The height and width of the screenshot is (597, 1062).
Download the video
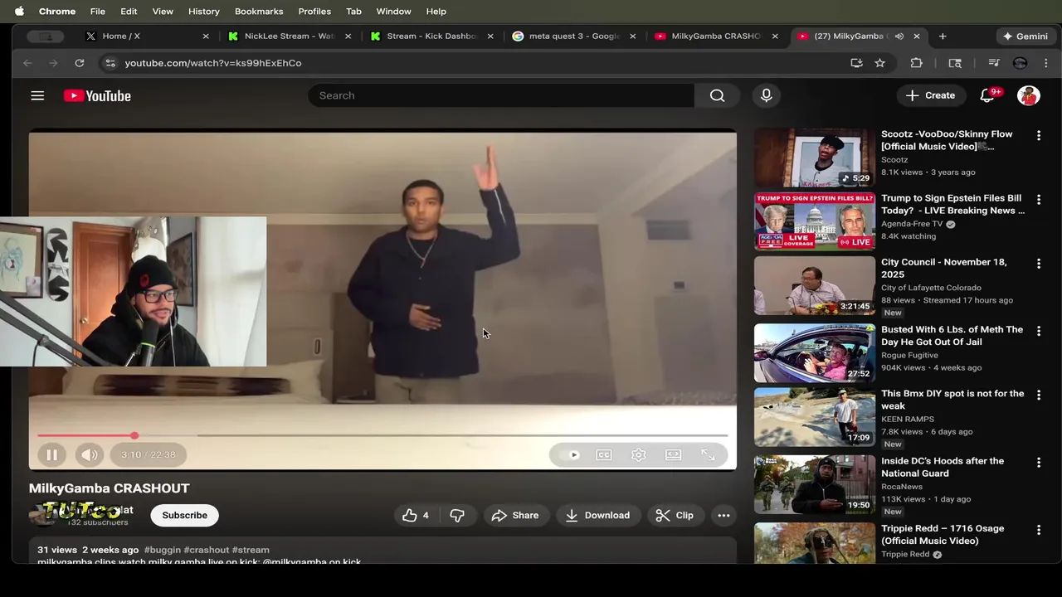(x=597, y=515)
